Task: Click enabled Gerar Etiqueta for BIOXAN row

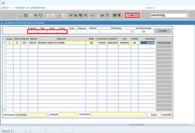Action: pyautogui.click(x=164, y=43)
